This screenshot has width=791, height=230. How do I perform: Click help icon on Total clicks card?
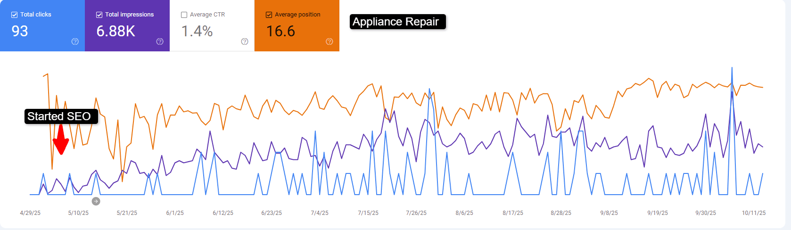pos(75,41)
